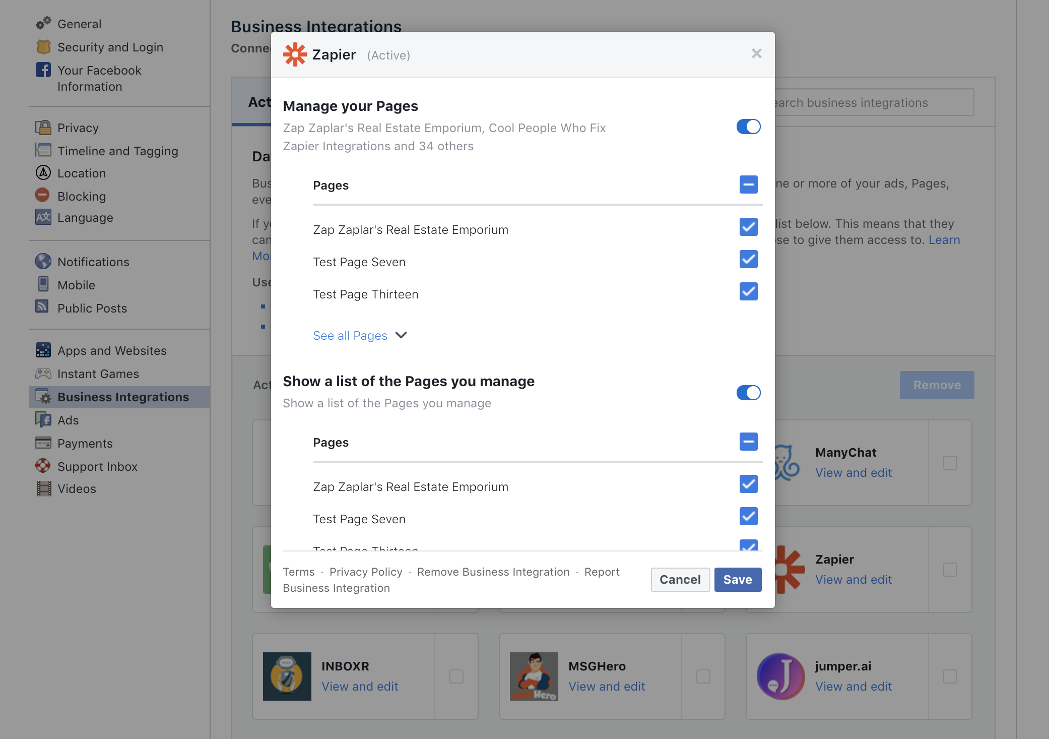
Task: Click the Notifications globe icon
Action: click(x=43, y=262)
